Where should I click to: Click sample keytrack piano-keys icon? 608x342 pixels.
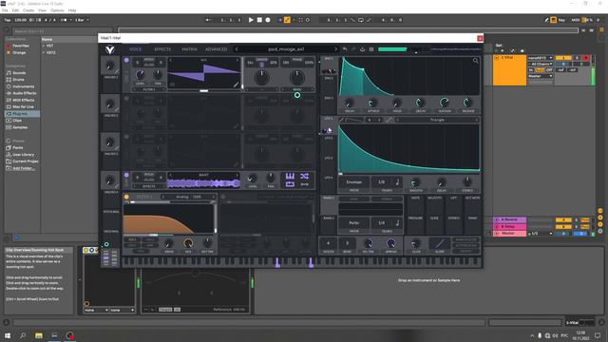coord(290,177)
